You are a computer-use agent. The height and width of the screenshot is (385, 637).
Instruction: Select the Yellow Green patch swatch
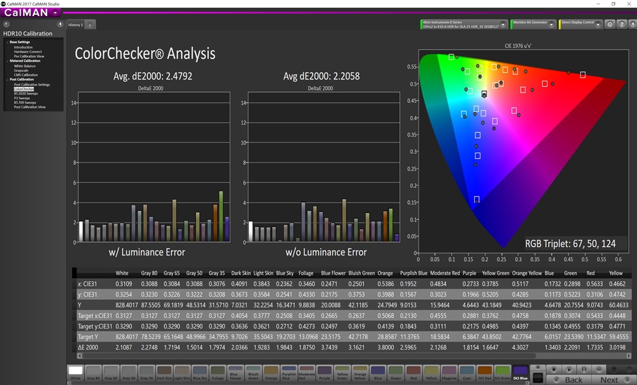pyautogui.click(x=342, y=373)
